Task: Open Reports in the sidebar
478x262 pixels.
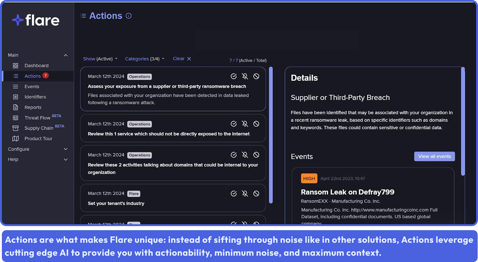Action: (33, 107)
